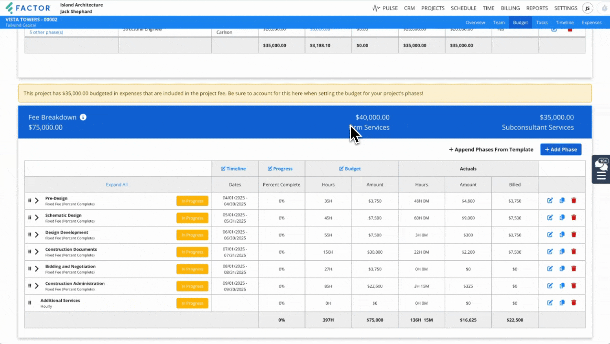Click the Add Phase button
The width and height of the screenshot is (610, 344).
pyautogui.click(x=561, y=150)
